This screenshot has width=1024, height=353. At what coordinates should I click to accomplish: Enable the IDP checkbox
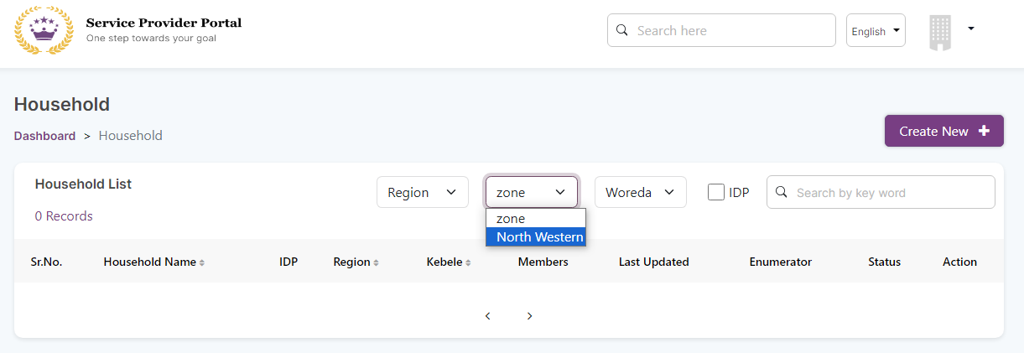coord(716,192)
